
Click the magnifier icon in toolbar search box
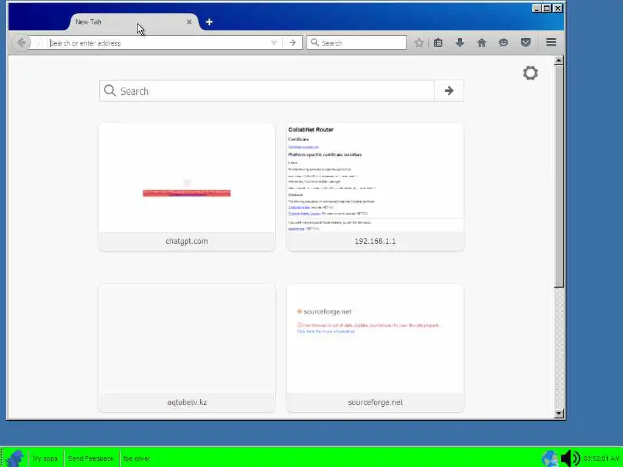click(x=315, y=43)
